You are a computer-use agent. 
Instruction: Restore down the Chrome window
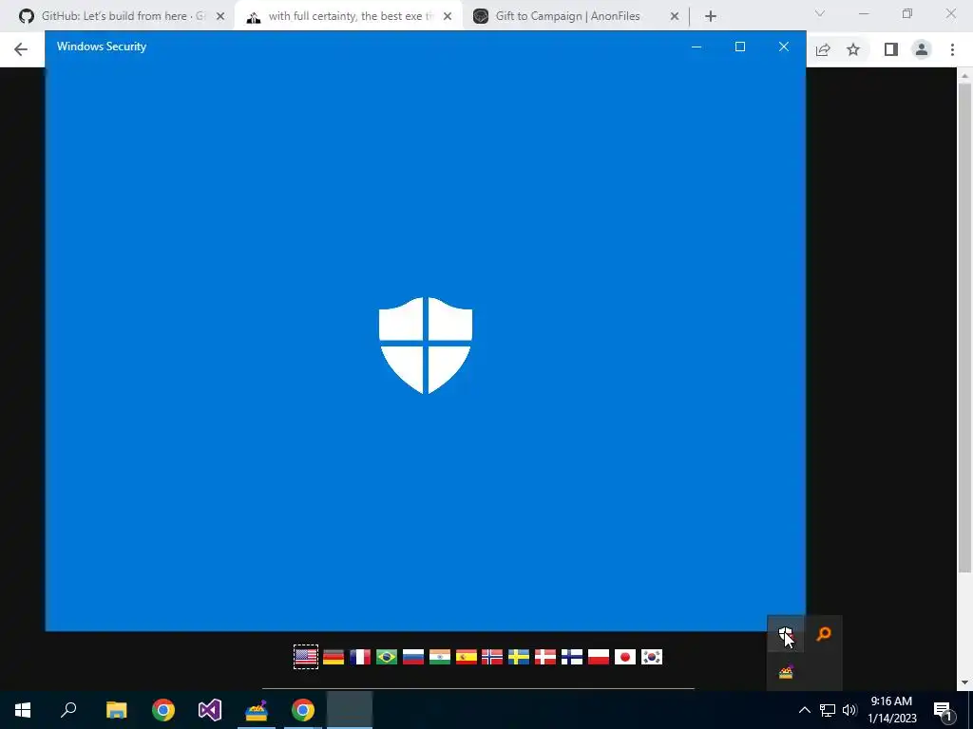coord(907,13)
